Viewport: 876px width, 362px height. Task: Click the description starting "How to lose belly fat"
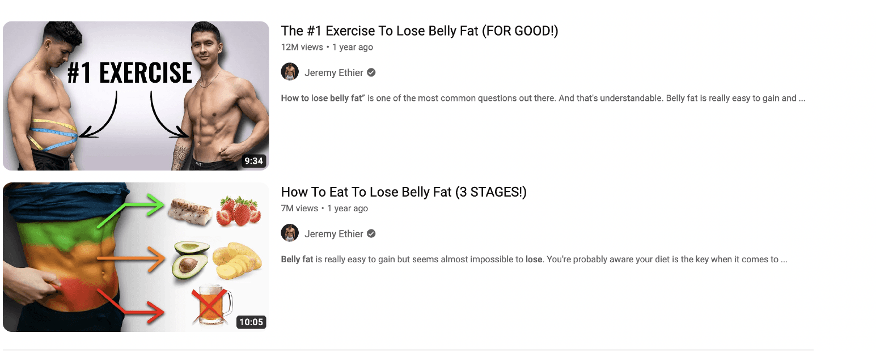543,98
